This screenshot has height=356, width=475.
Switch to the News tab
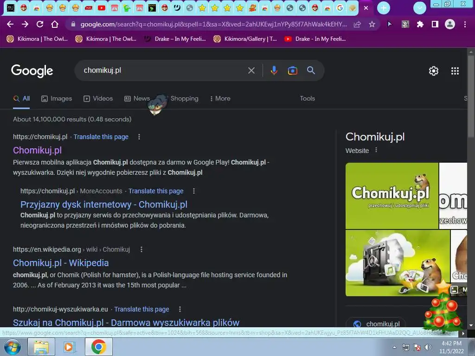[137, 98]
